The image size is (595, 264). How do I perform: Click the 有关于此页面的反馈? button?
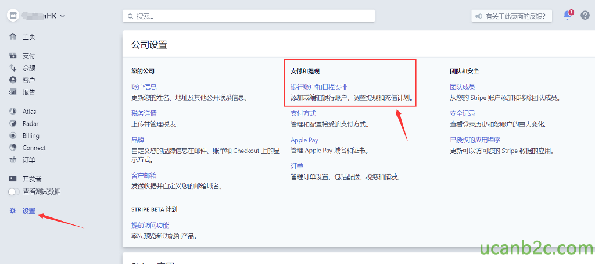tap(512, 16)
